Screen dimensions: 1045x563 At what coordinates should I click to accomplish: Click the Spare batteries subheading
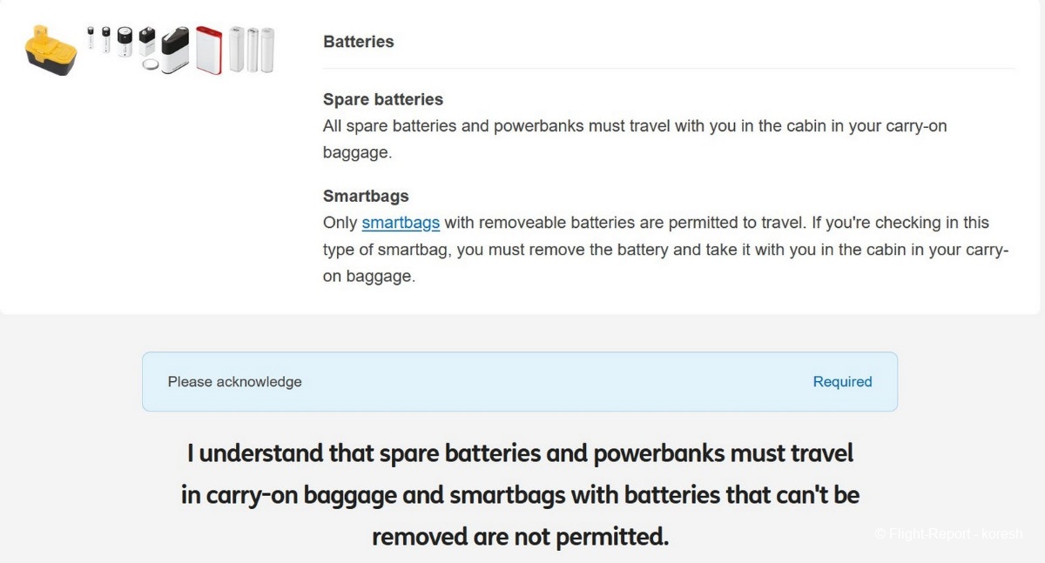tap(383, 99)
